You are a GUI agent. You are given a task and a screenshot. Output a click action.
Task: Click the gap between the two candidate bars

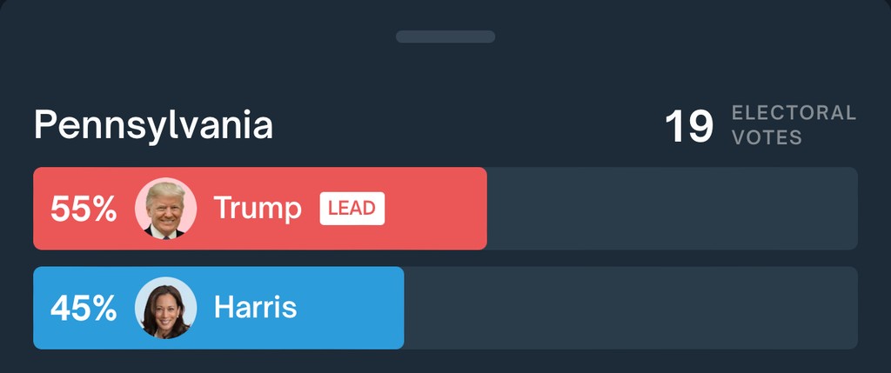pyautogui.click(x=445, y=258)
